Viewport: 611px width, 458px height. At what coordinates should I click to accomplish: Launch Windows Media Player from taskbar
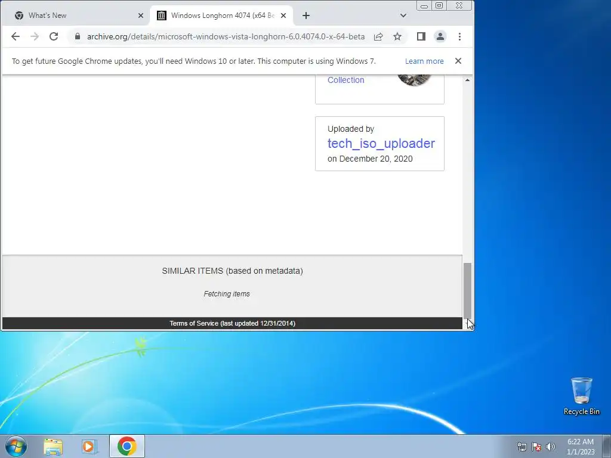pyautogui.click(x=90, y=447)
